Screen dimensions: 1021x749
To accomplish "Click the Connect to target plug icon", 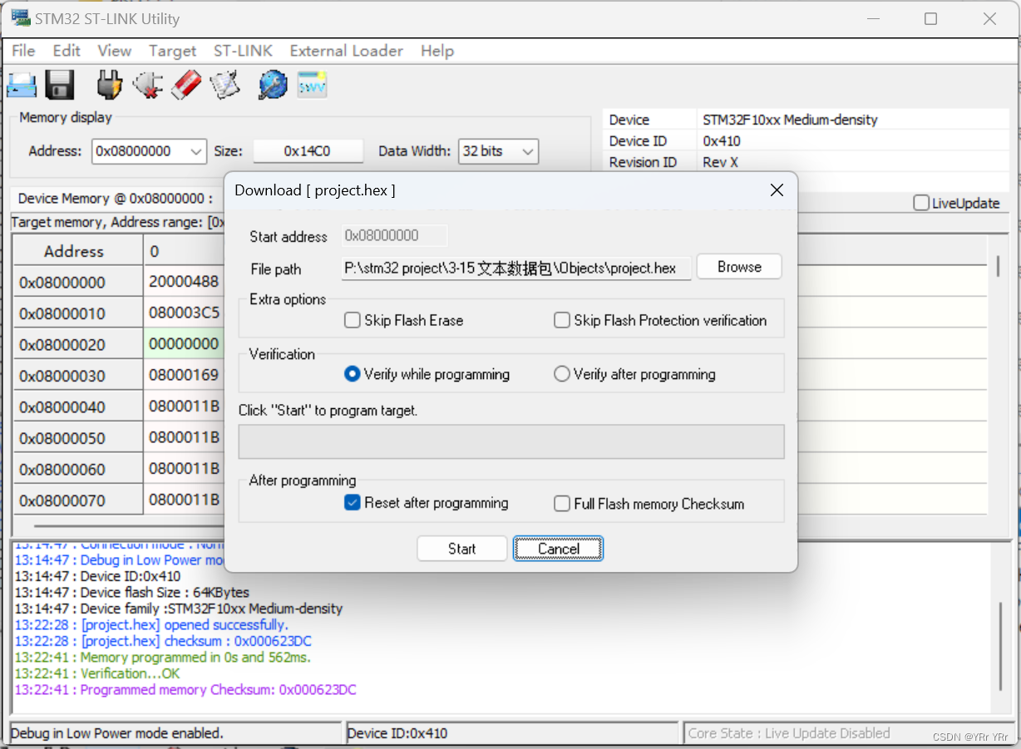I will tap(109, 85).
